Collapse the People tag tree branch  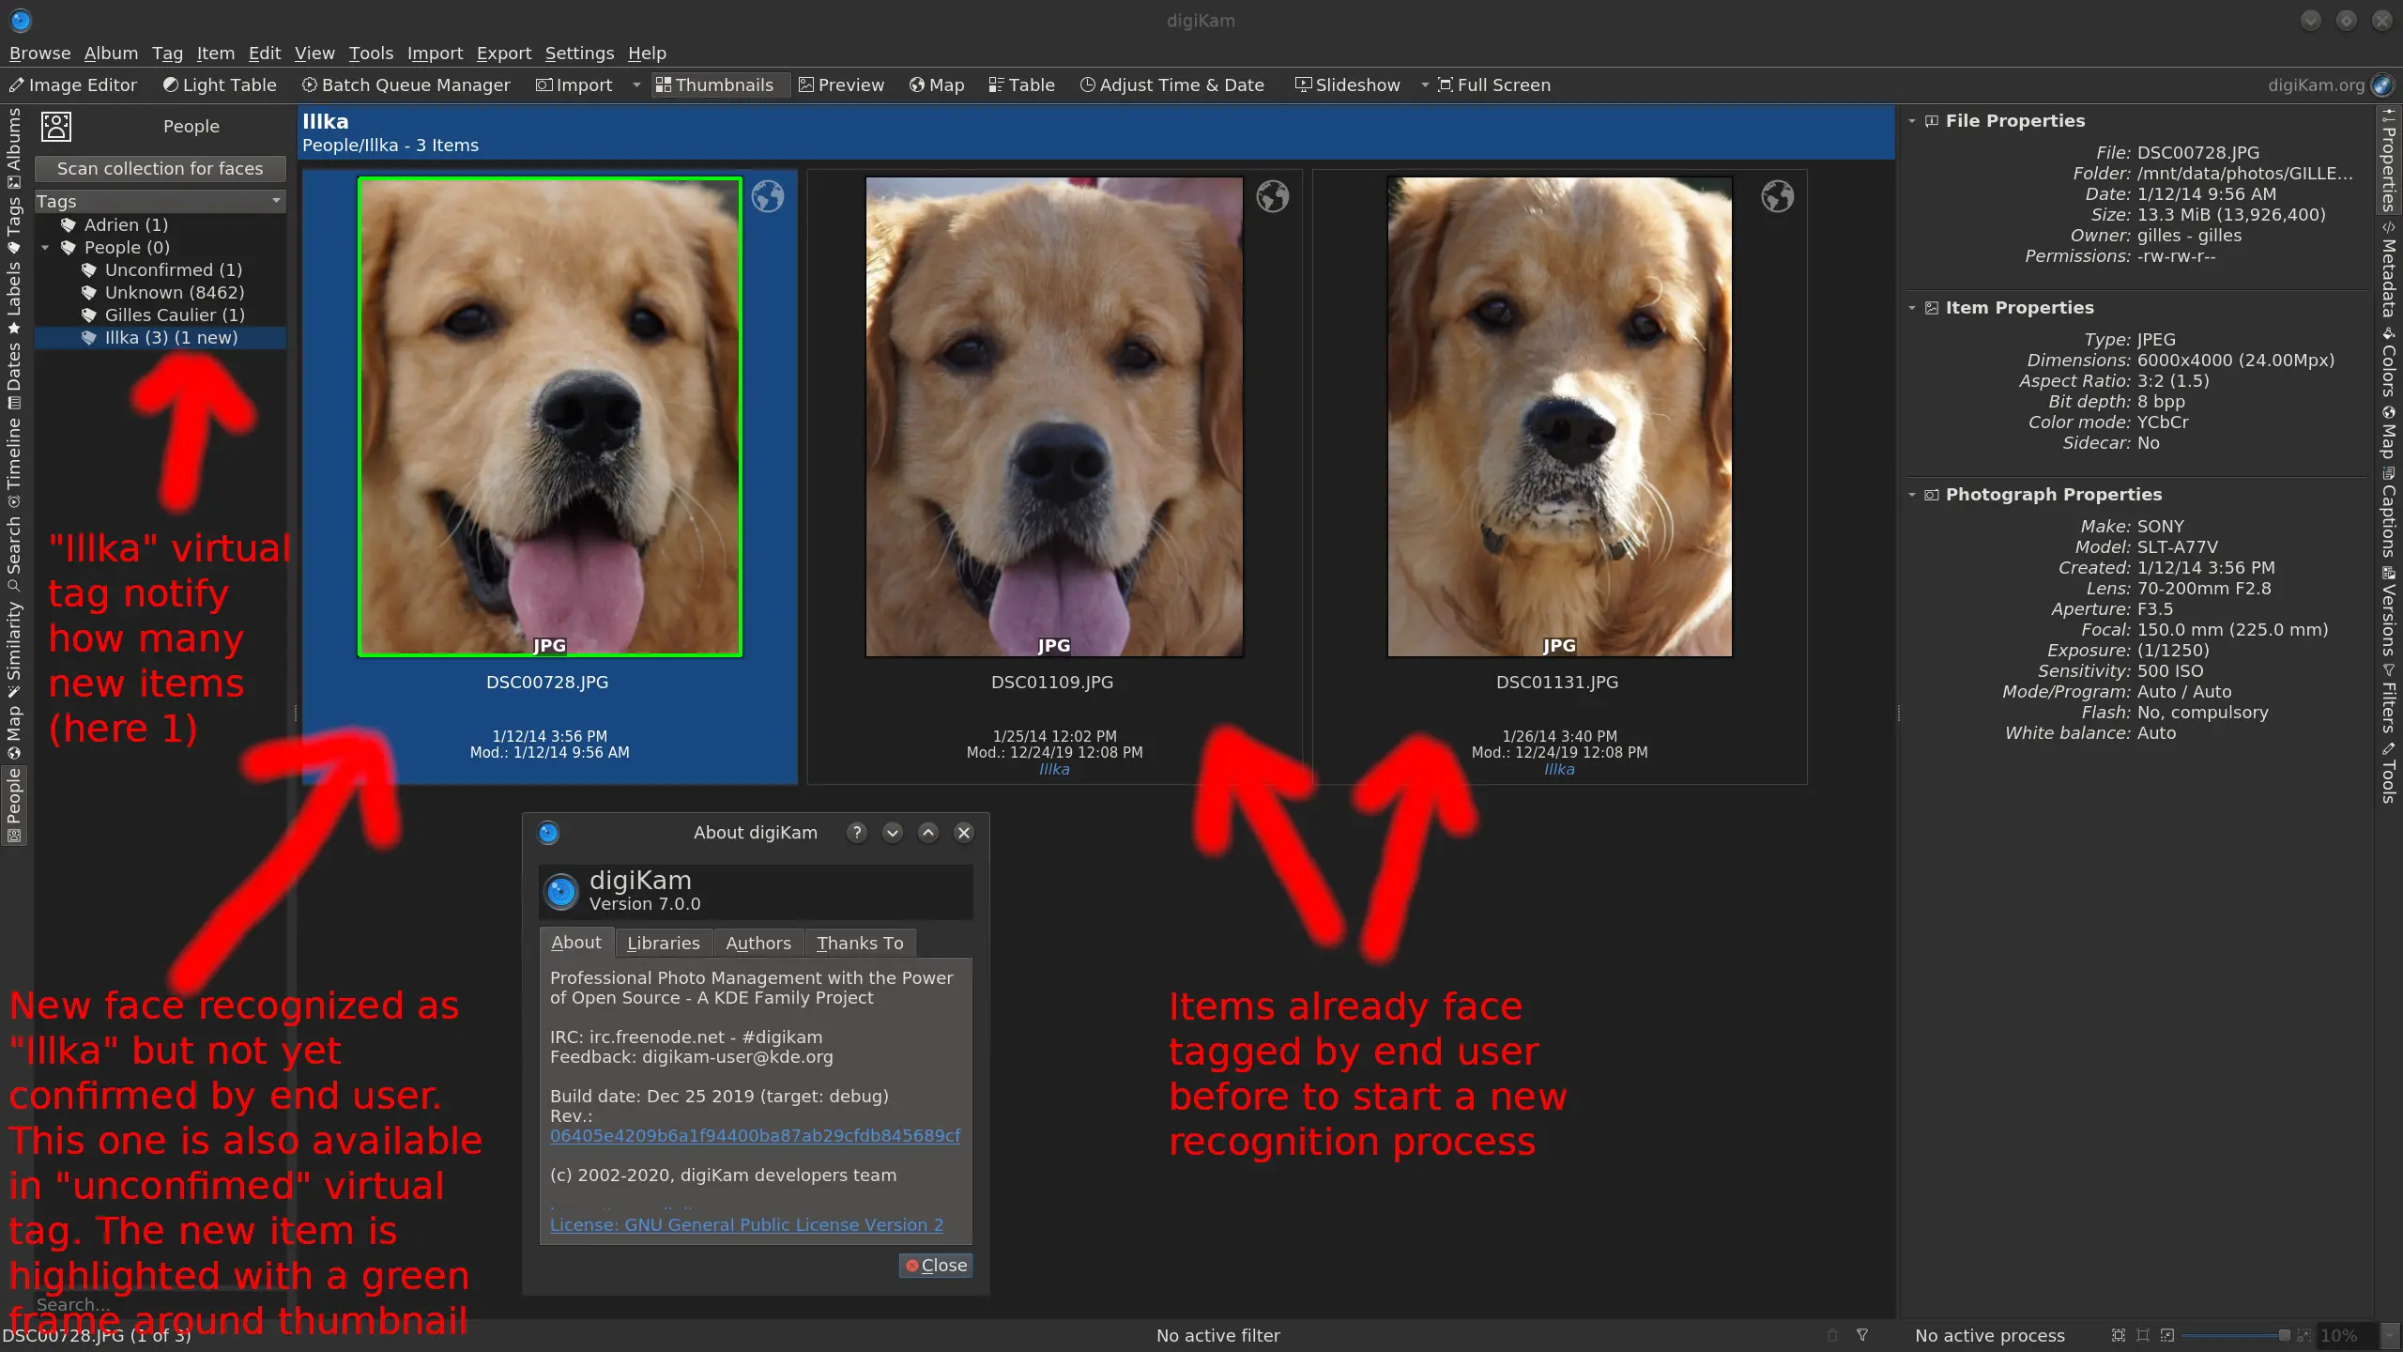[46, 247]
